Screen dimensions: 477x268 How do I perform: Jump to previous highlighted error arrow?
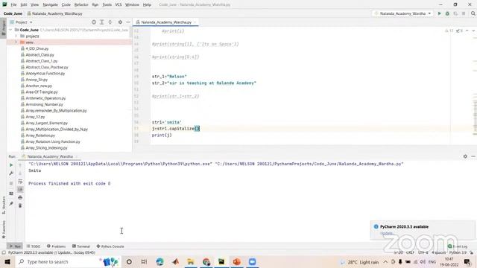tap(467, 31)
